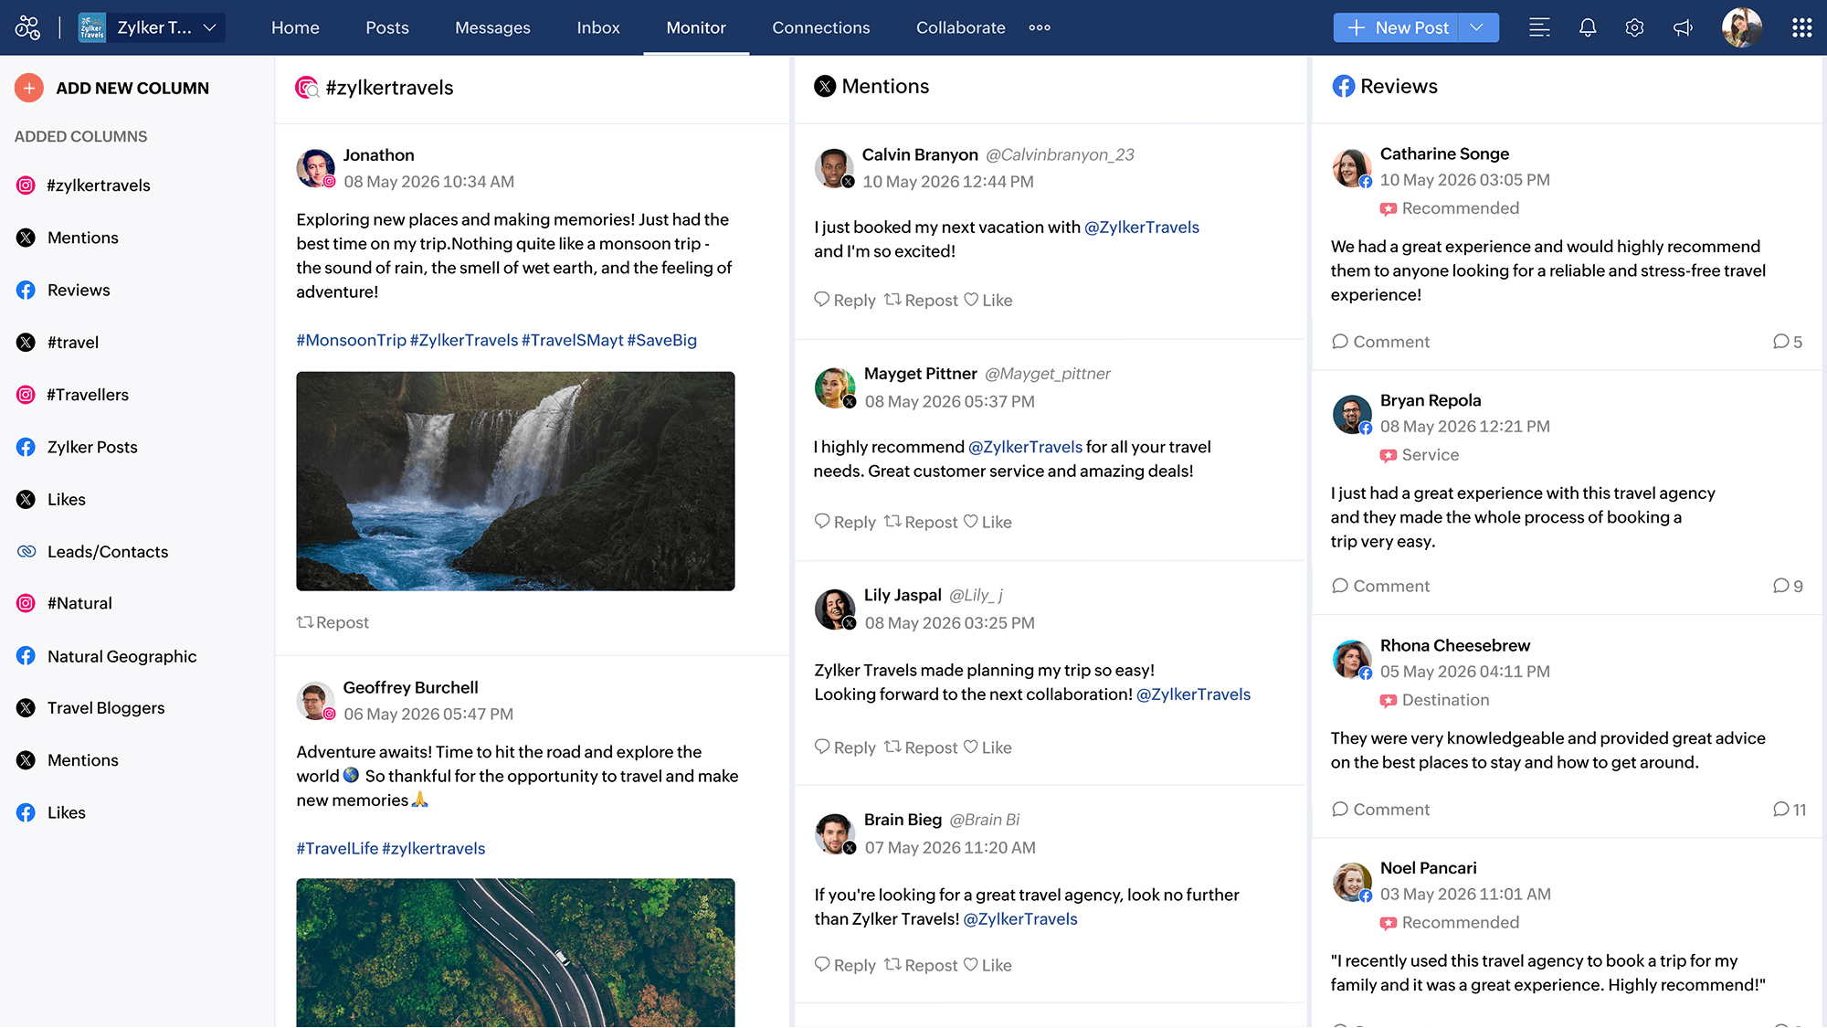Image resolution: width=1827 pixels, height=1028 pixels.
Task: Open the waterfall photo in Jonathon's post
Action: tap(515, 481)
